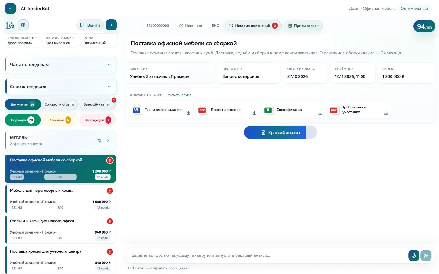
Task: Open История изменений history button
Action: (x=253, y=26)
